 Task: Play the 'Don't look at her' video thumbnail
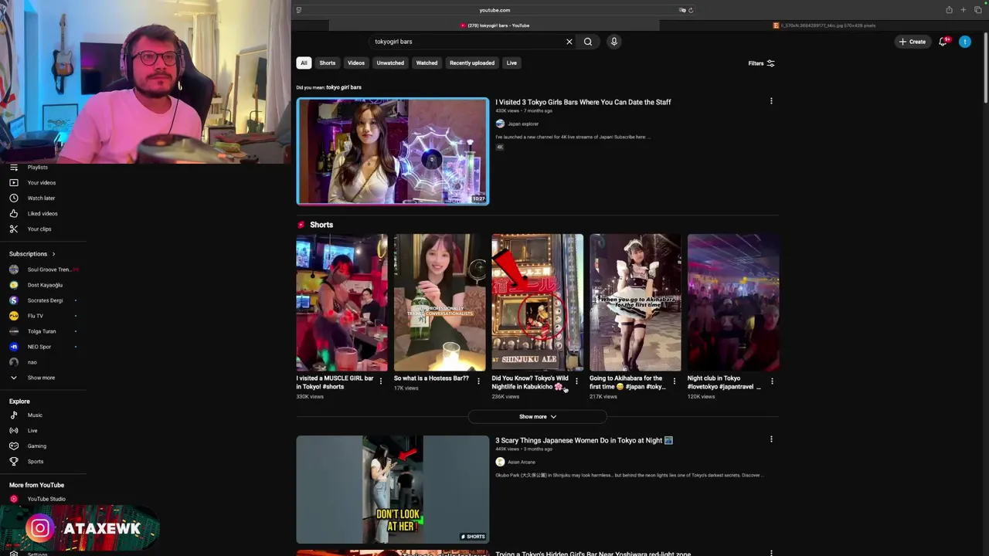393,490
